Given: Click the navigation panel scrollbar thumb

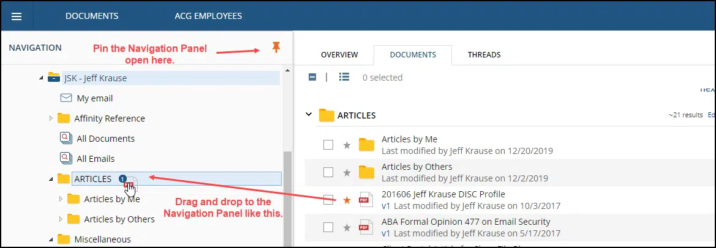Looking at the screenshot, I should [x=287, y=199].
